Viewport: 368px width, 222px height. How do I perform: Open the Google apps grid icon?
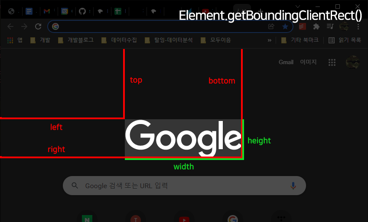coord(332,62)
